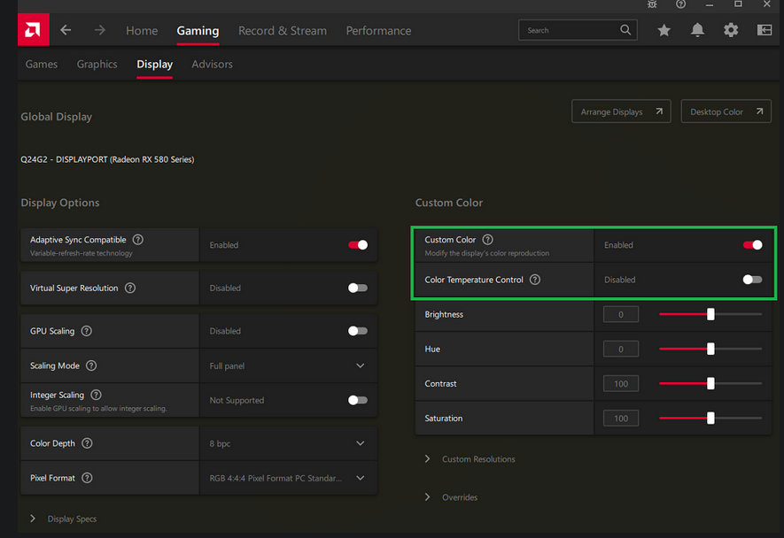784x538 pixels.
Task: Open the Color Depth dropdown
Action: click(360, 443)
